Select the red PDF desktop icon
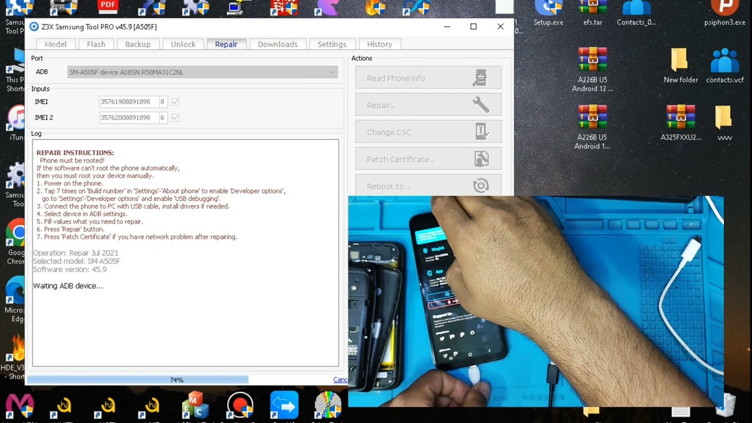The image size is (752, 423). pos(108,6)
